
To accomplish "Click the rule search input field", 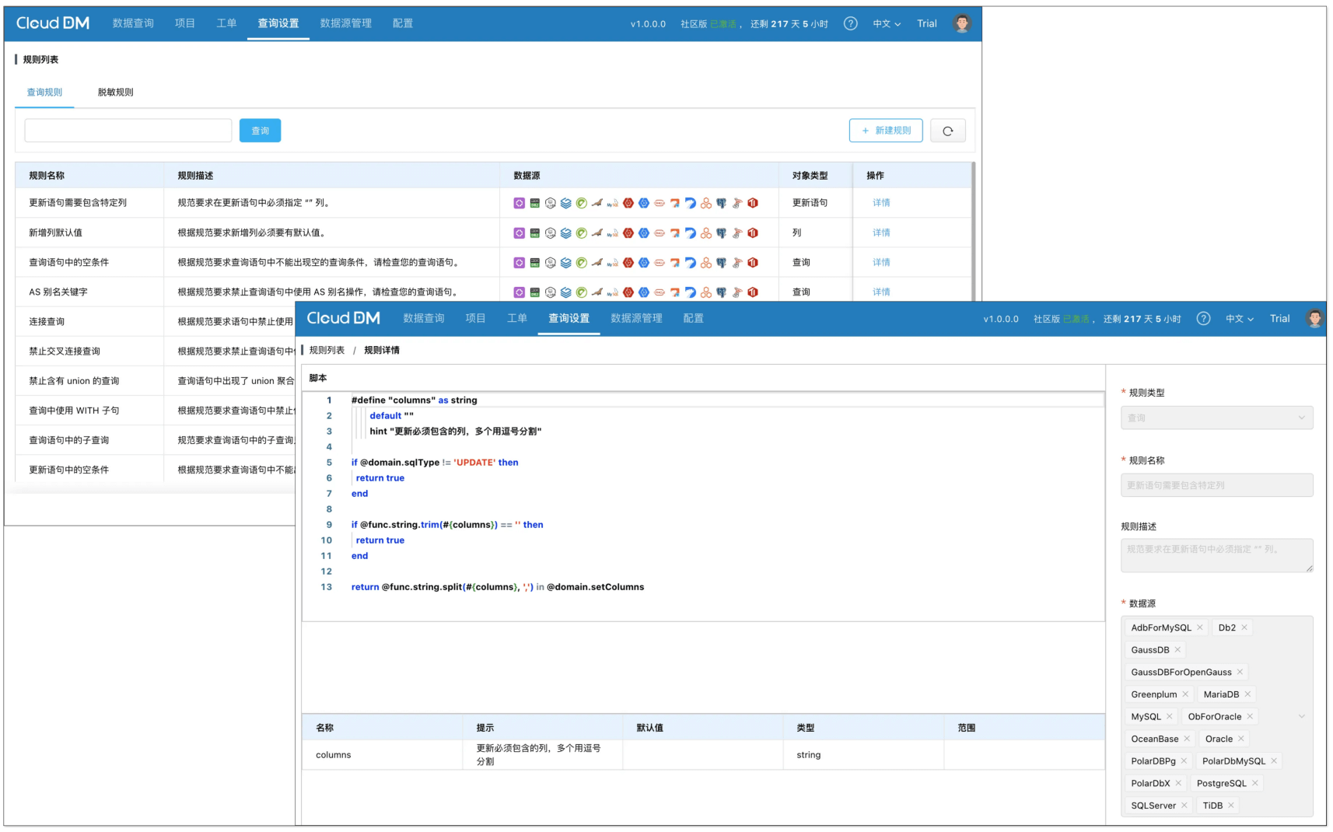I will [128, 131].
